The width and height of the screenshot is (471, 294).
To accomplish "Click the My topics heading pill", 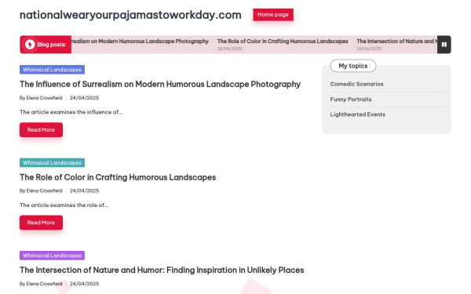I will (353, 66).
